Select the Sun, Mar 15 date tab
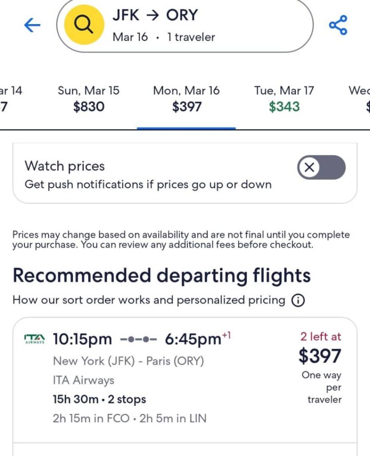The height and width of the screenshot is (456, 370). coord(88,99)
